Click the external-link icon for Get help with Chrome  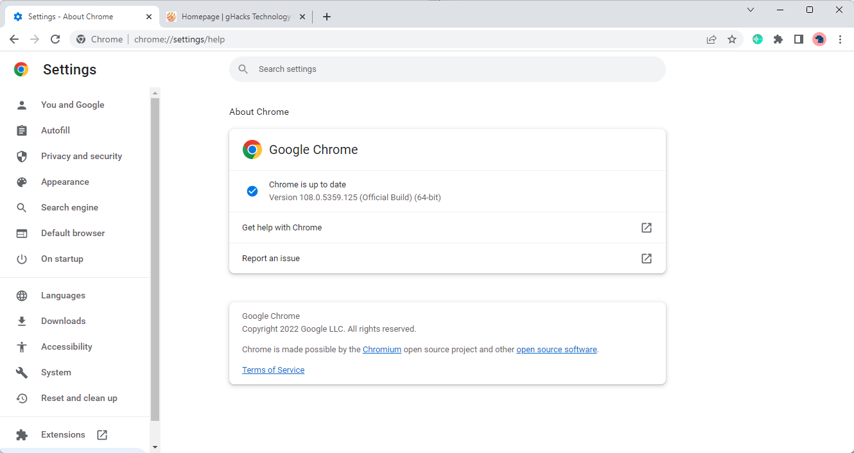pos(647,227)
